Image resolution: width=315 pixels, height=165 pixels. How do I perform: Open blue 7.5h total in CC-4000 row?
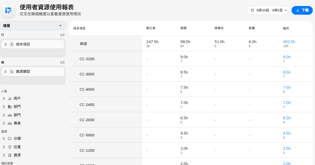click(x=287, y=87)
